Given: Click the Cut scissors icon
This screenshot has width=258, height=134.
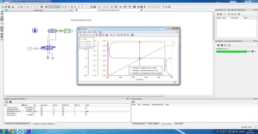Looking at the screenshot, I should point(18,7).
